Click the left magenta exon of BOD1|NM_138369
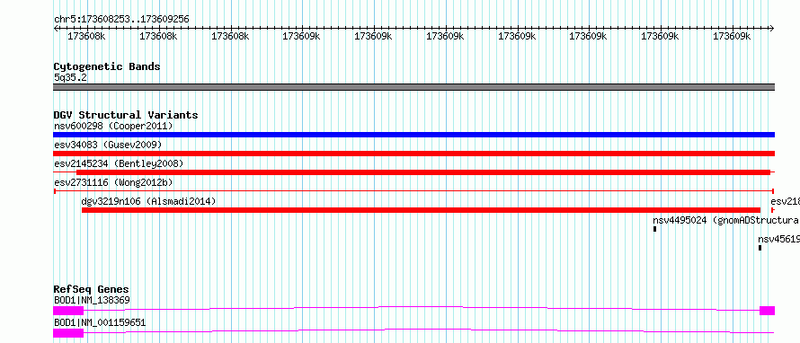 68,311
